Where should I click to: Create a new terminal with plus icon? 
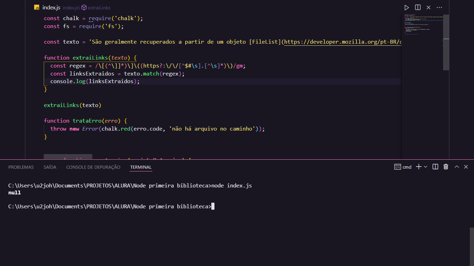click(418, 167)
